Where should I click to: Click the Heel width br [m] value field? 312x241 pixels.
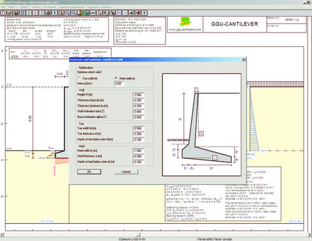(139, 151)
